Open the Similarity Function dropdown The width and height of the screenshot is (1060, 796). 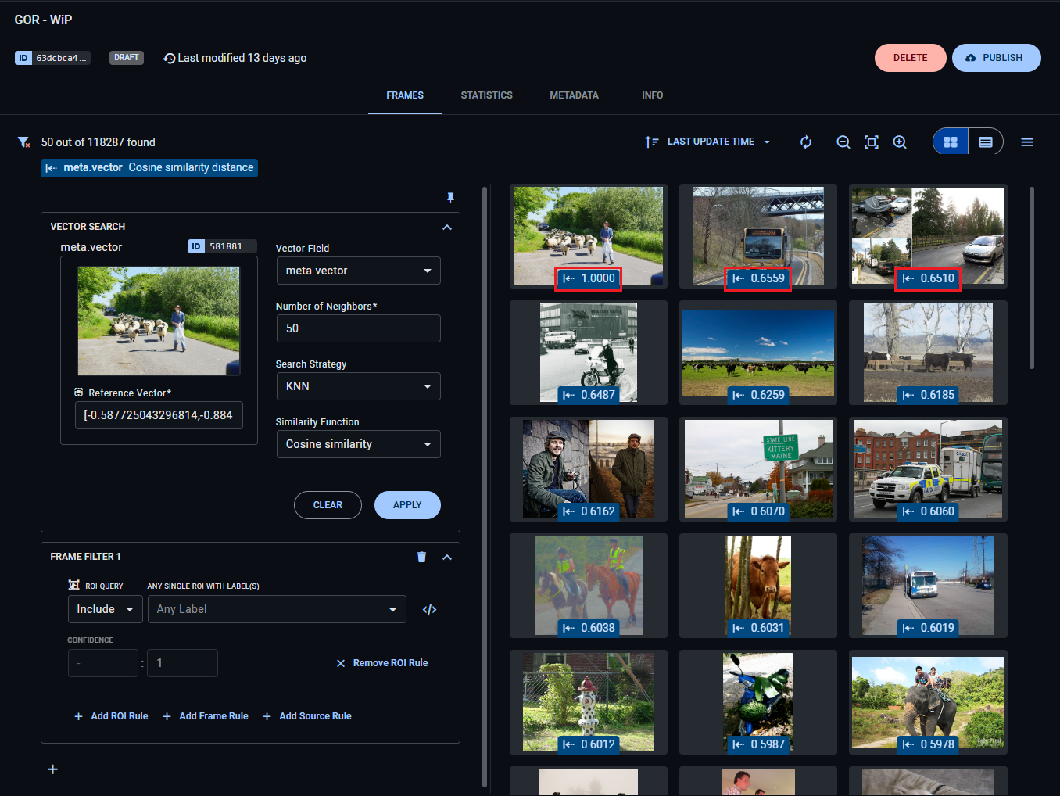pos(358,444)
